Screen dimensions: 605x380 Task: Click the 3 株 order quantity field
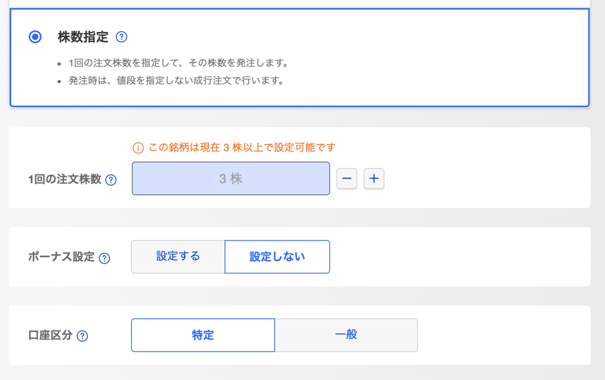pos(230,178)
